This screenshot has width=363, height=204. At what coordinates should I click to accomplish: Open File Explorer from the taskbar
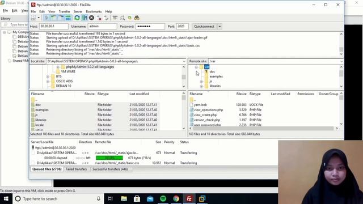click(124, 199)
